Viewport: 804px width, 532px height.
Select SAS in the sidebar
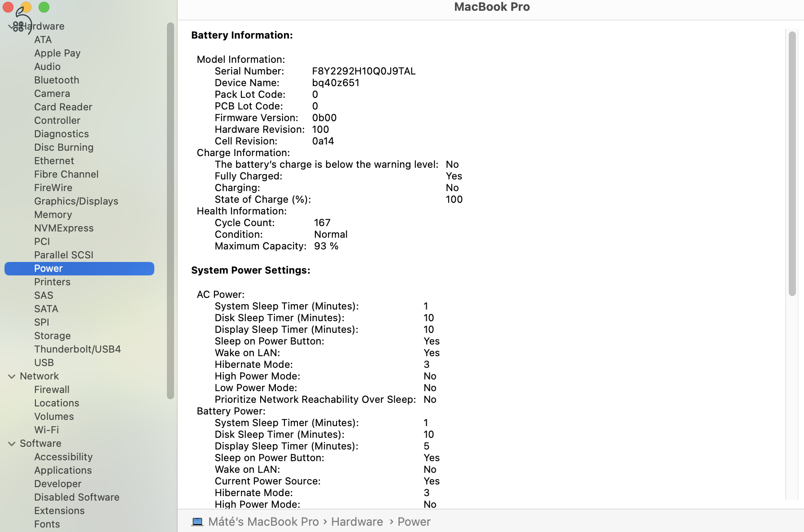tap(44, 296)
